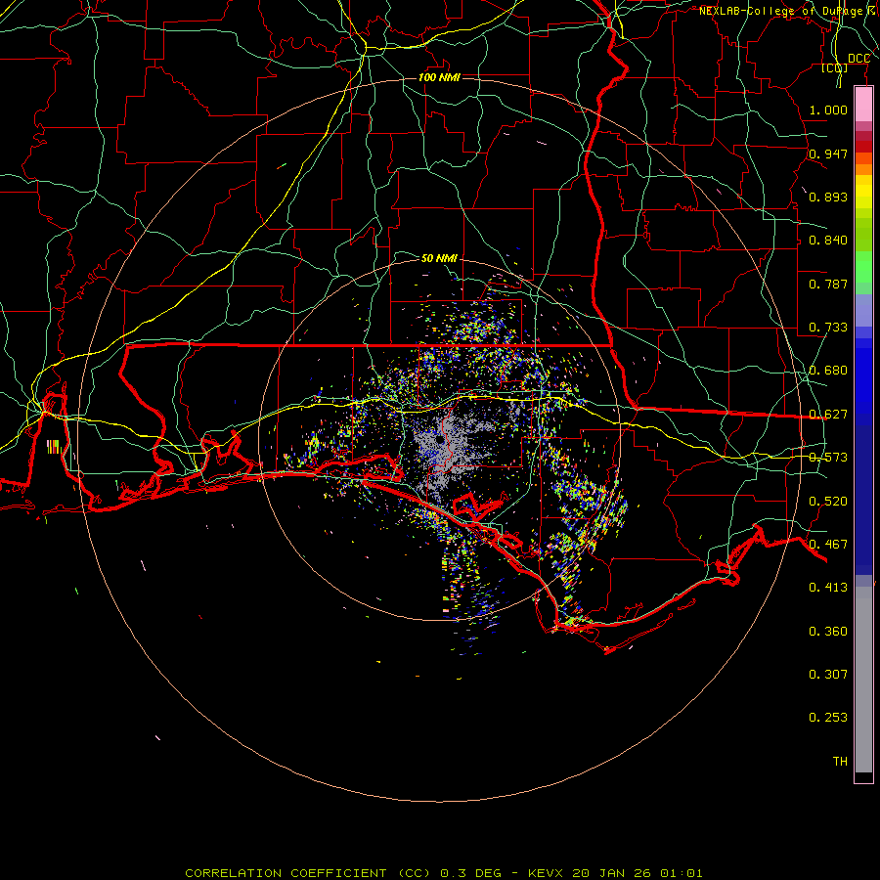Click the KEVX radar site identifier

click(x=545, y=873)
